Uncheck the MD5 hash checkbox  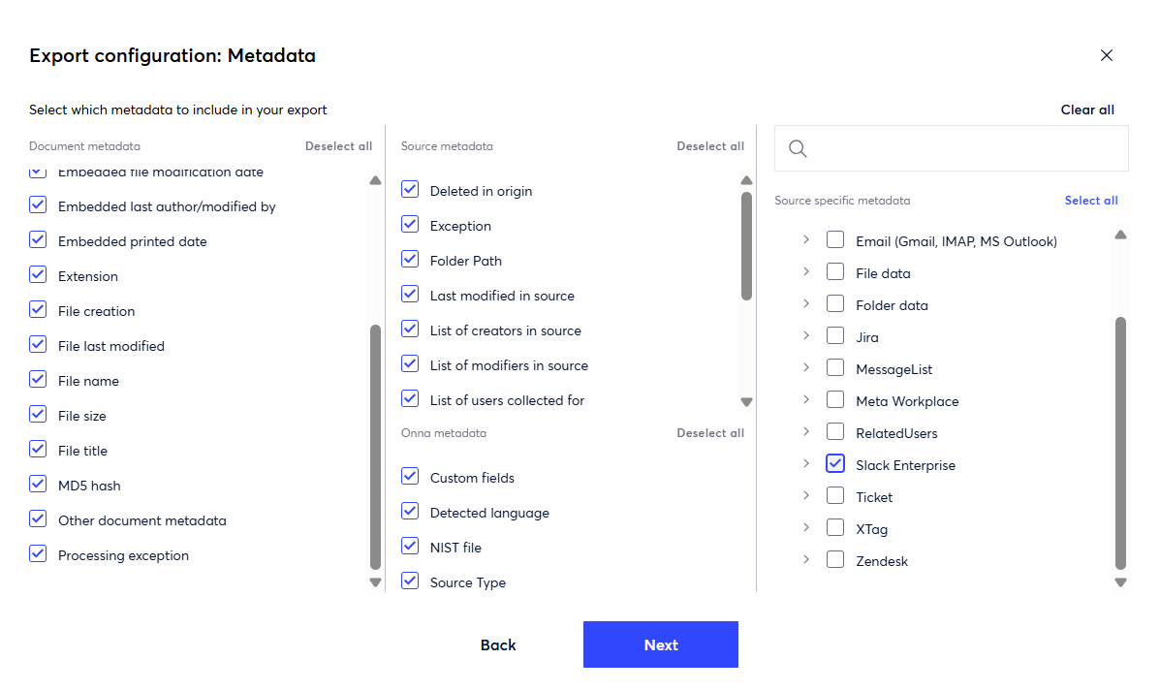38,485
